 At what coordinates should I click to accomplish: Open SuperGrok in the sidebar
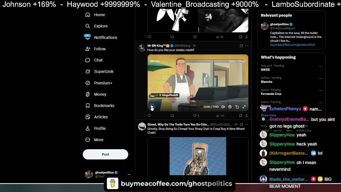click(99, 71)
